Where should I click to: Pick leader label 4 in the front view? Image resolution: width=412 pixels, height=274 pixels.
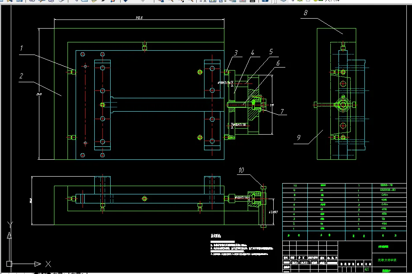point(252,53)
